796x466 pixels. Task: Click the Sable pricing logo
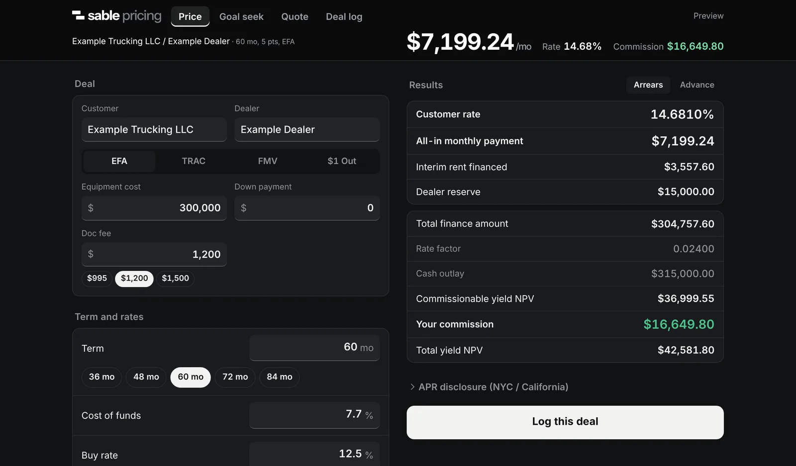(x=117, y=16)
